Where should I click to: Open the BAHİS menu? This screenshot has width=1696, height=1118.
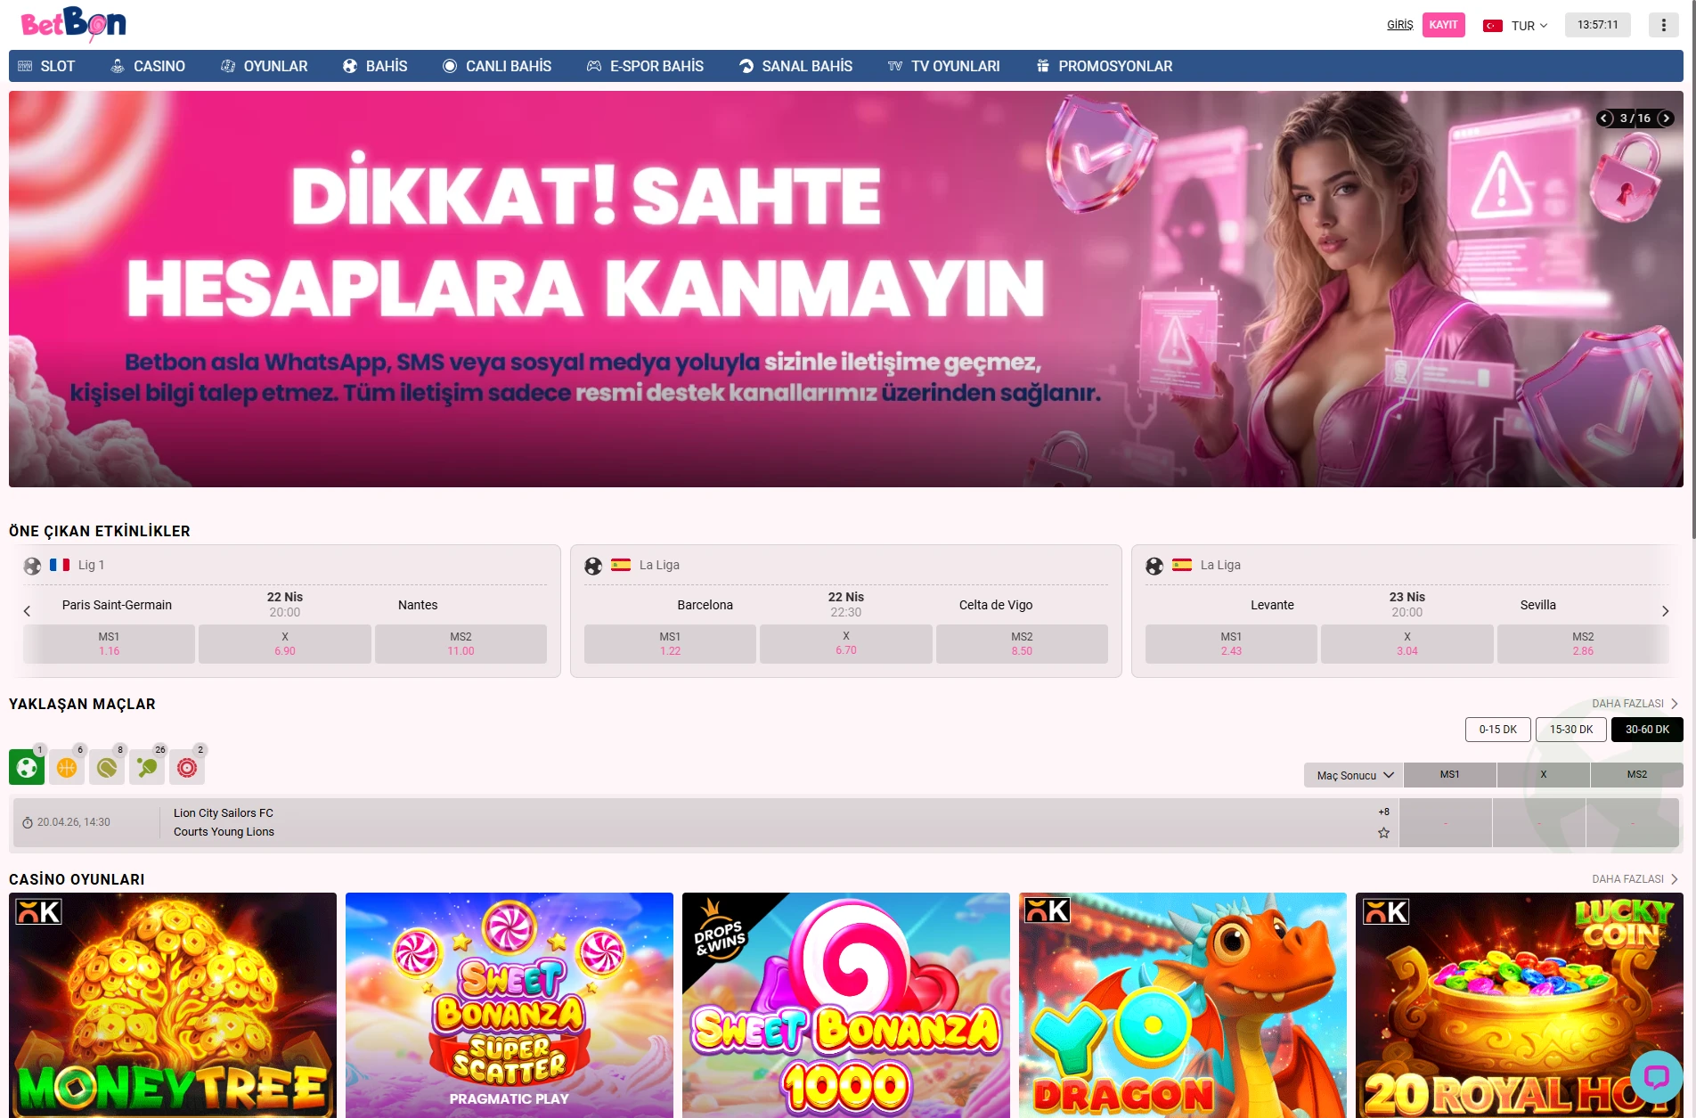point(375,66)
